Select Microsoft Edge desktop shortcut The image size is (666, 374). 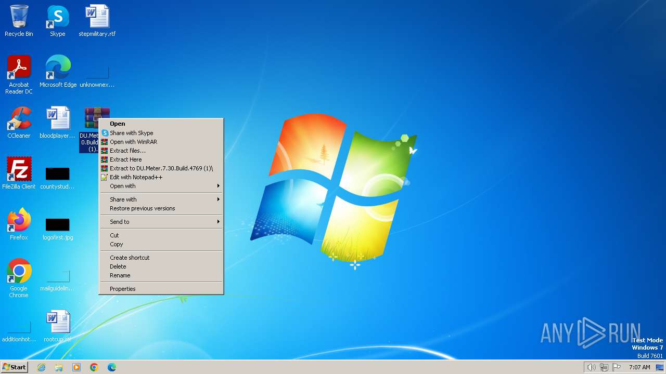click(58, 72)
